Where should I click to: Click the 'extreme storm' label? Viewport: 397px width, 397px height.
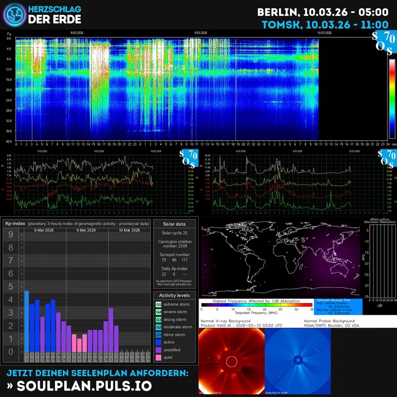point(176,304)
